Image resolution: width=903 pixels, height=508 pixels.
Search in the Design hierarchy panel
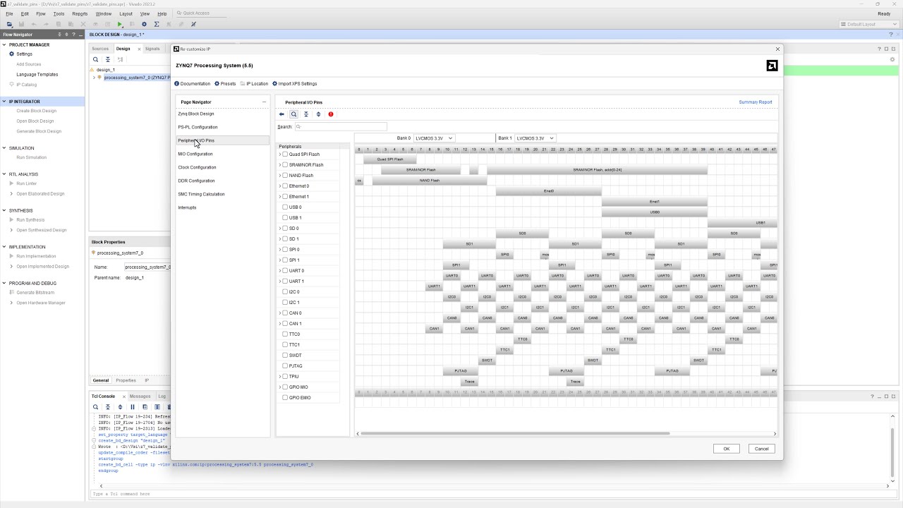coord(95,59)
